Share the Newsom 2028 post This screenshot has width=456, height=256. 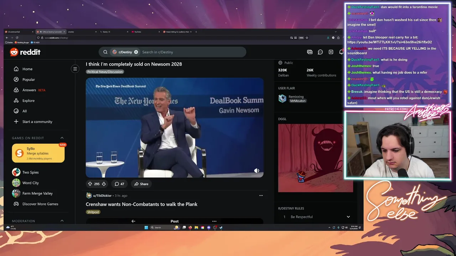[x=141, y=184]
